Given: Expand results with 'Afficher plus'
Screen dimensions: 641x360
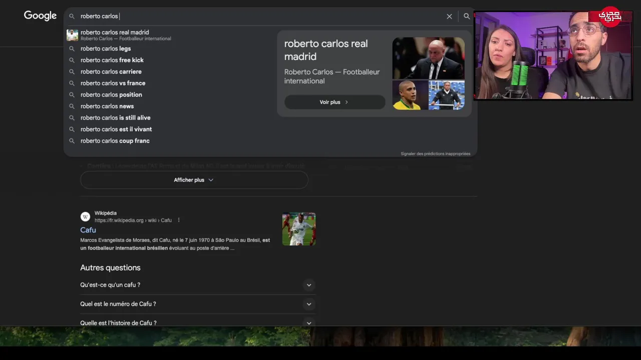Looking at the screenshot, I should 194,180.
